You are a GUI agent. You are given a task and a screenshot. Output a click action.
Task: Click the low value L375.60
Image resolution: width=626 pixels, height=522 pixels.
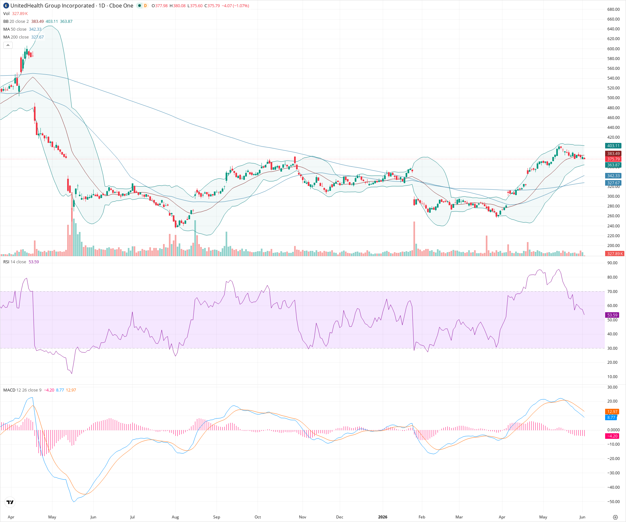click(195, 6)
